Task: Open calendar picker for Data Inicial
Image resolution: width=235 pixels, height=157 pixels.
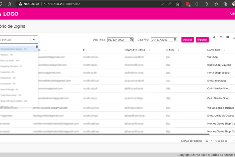Action: click(x=131, y=40)
